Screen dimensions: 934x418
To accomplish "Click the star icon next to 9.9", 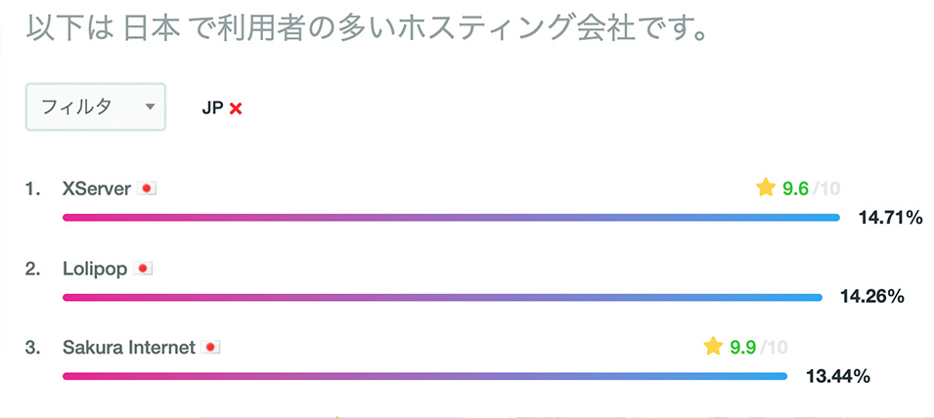I will point(713,346).
